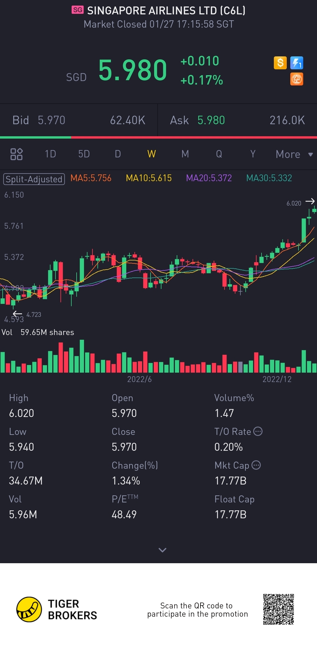Tap the green bid portion of the ratio bar

(36, 137)
